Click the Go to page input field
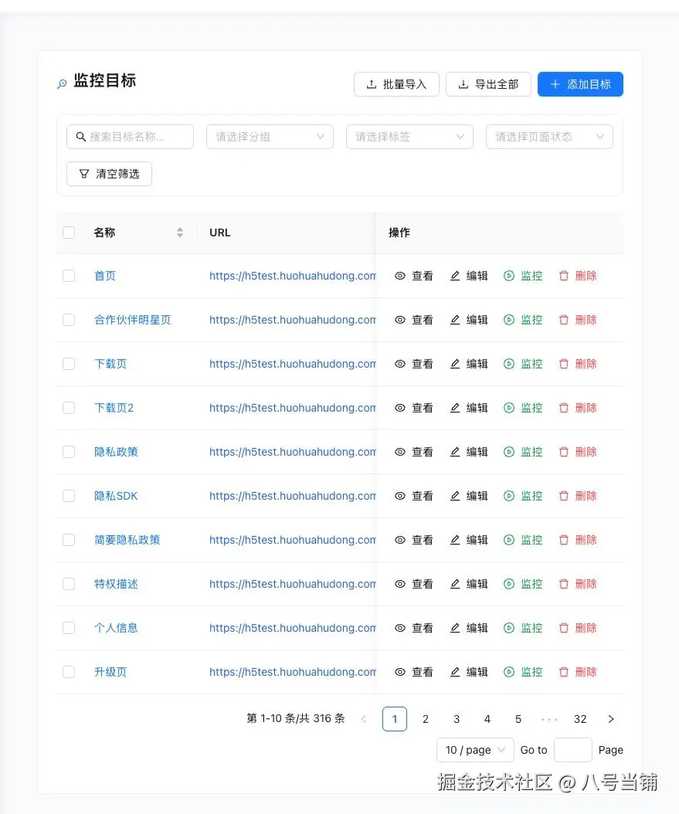Screen dimensions: 679x814 coord(572,749)
